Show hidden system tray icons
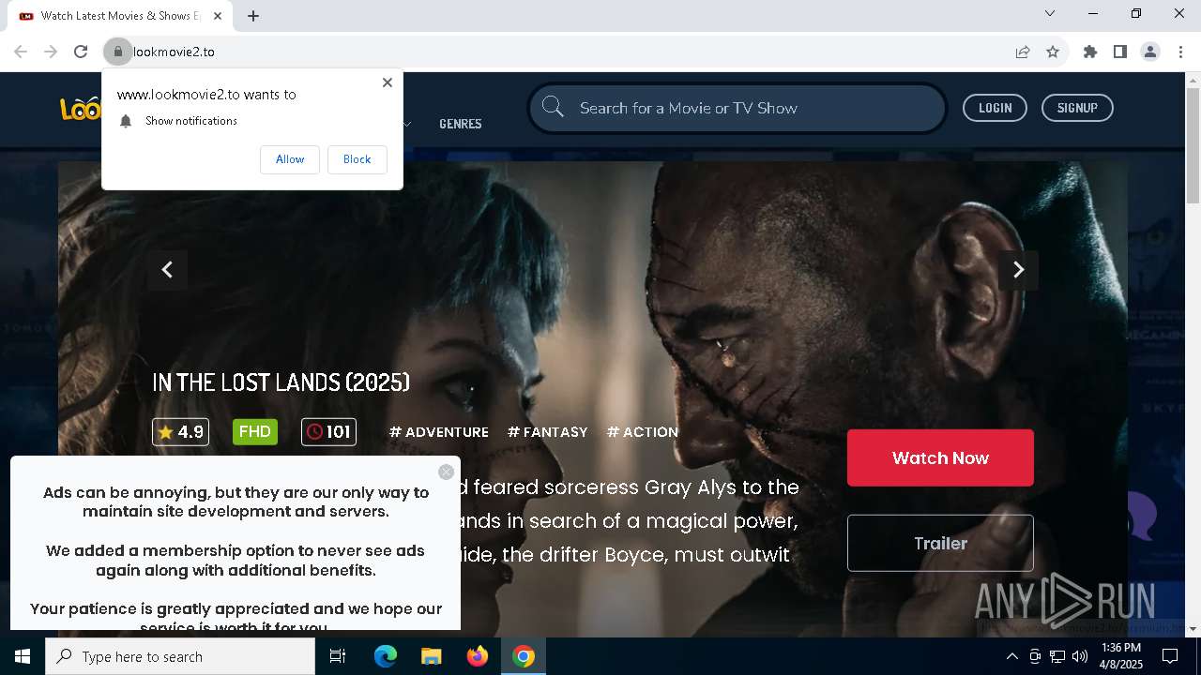 point(1011,656)
